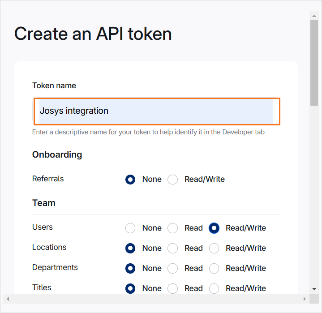
Task: Click the 'Departments' row label
Action: point(55,267)
